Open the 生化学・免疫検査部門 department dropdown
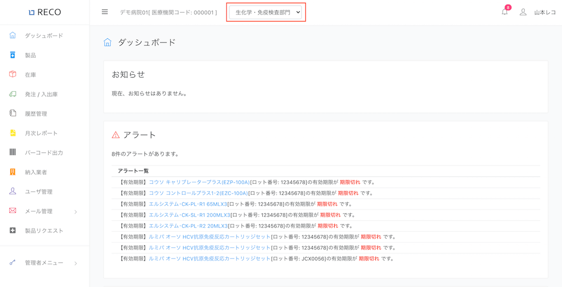 (x=266, y=13)
